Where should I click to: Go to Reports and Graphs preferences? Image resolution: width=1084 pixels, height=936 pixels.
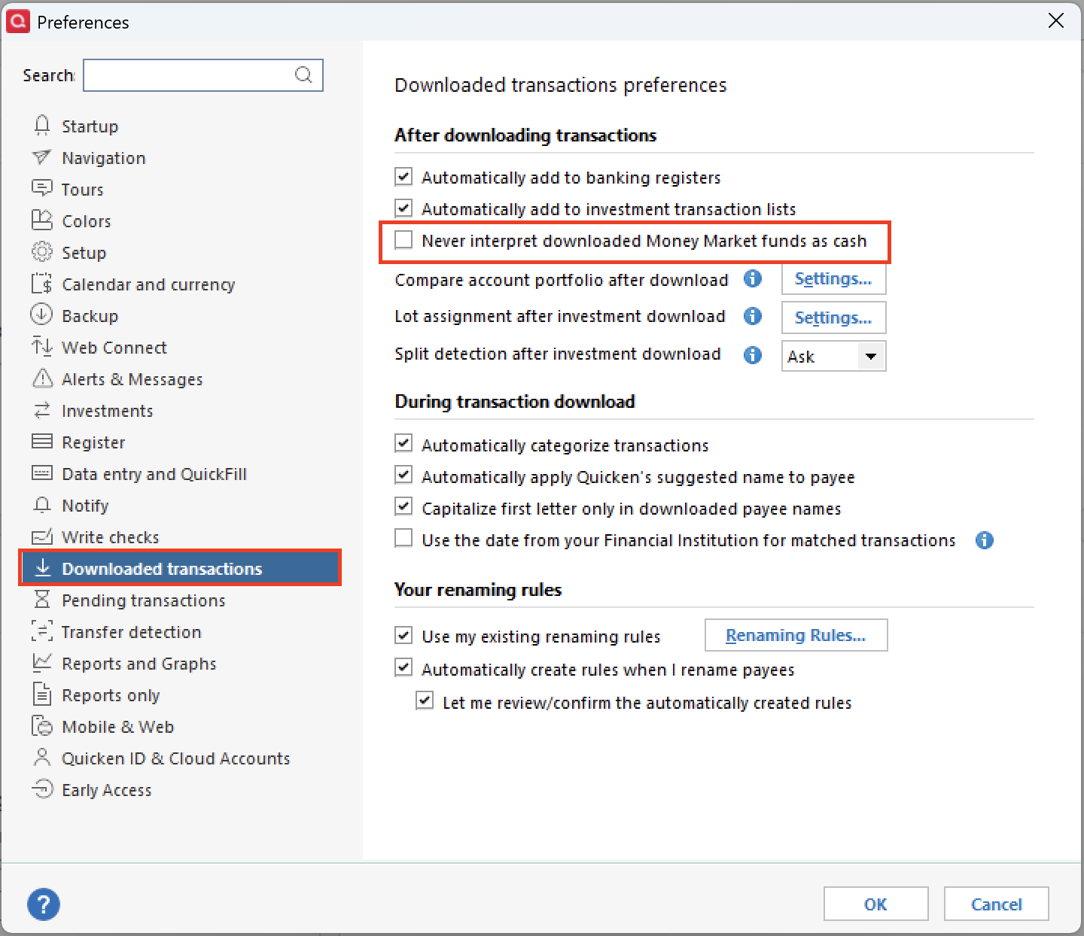click(x=139, y=664)
